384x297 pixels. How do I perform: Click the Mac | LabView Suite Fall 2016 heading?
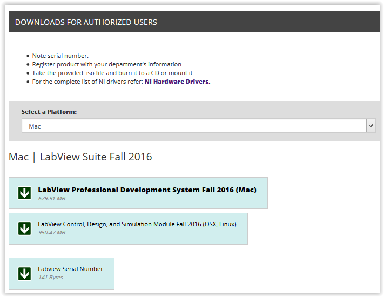pyautogui.click(x=80, y=157)
